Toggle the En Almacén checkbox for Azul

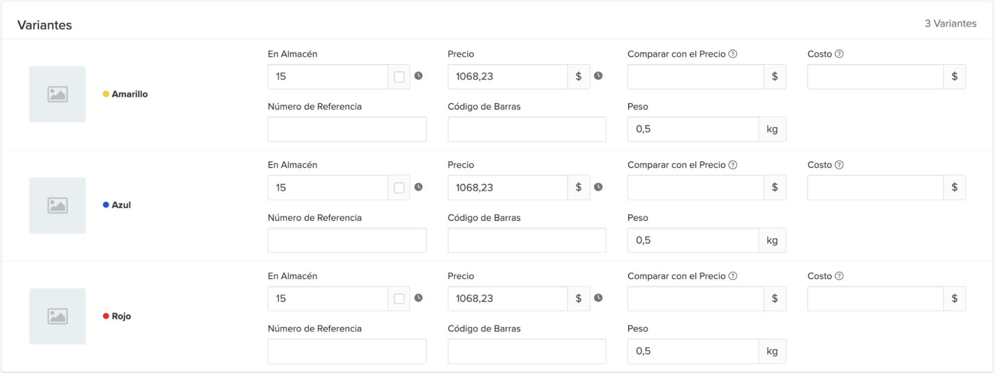[399, 187]
